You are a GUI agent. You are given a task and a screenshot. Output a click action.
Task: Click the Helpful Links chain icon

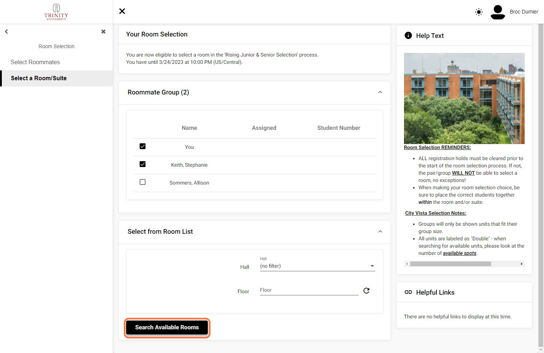click(408, 292)
